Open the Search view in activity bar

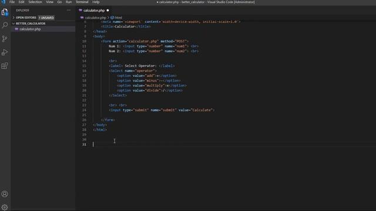5,25
